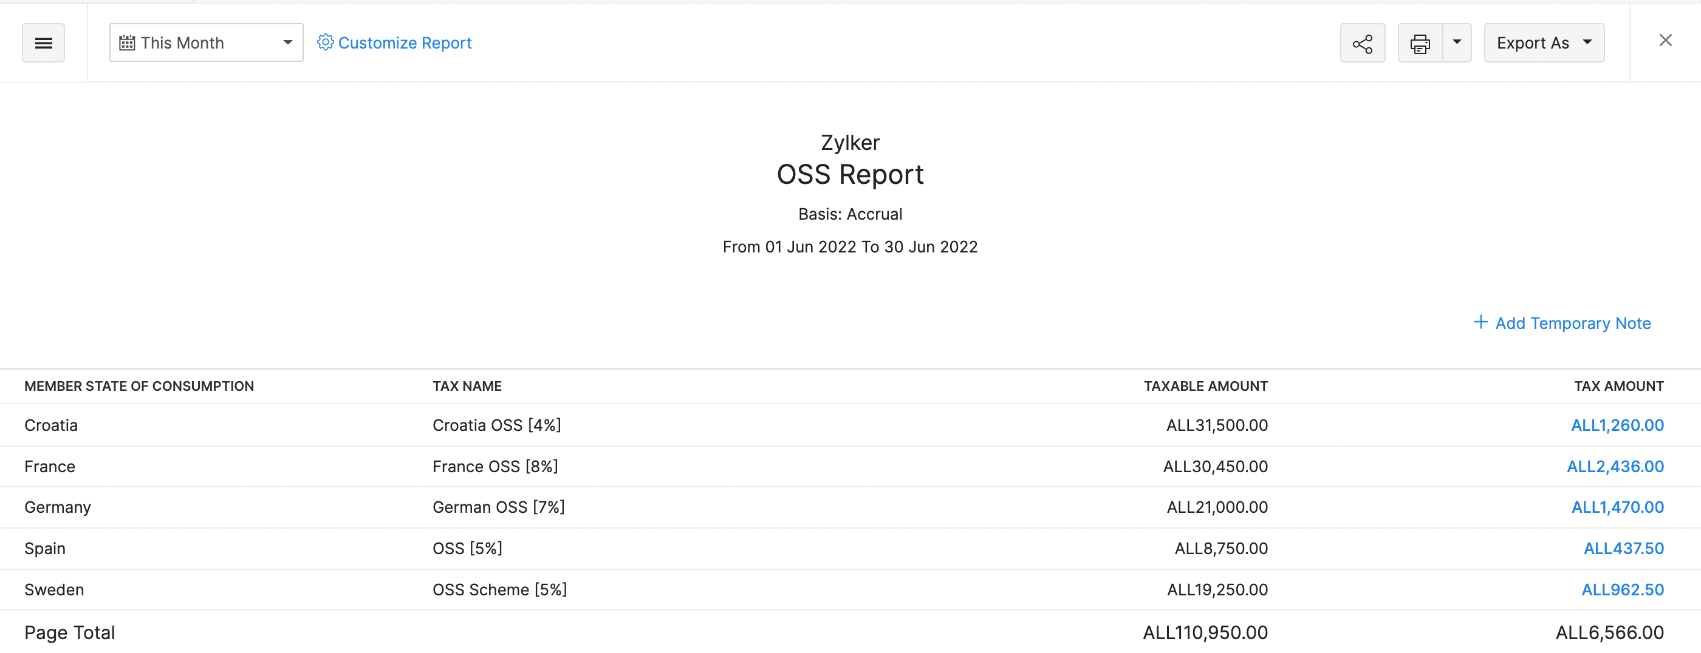Image resolution: width=1701 pixels, height=653 pixels.
Task: Click the Customize Report gear icon
Action: [325, 42]
